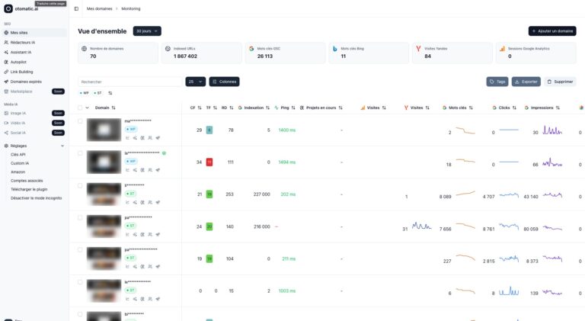Collapse the Réglages section
Image resolution: width=585 pixels, height=321 pixels.
[62, 145]
